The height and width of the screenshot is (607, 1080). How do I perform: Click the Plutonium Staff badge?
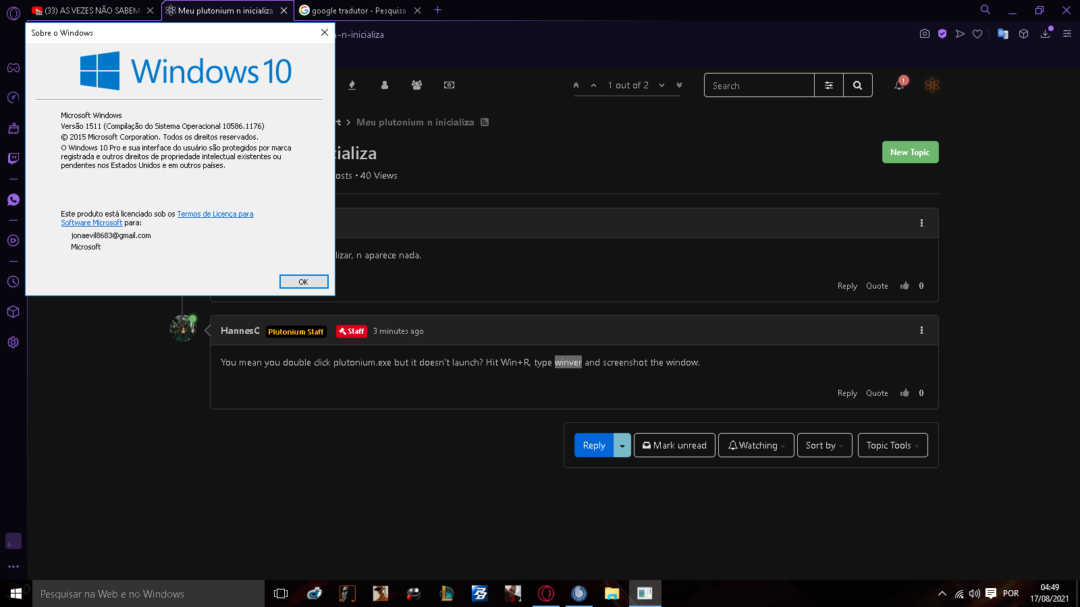coord(296,332)
